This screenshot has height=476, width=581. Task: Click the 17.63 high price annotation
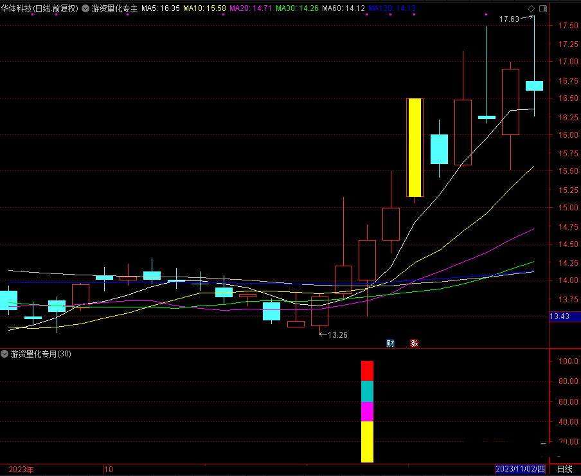coord(509,19)
